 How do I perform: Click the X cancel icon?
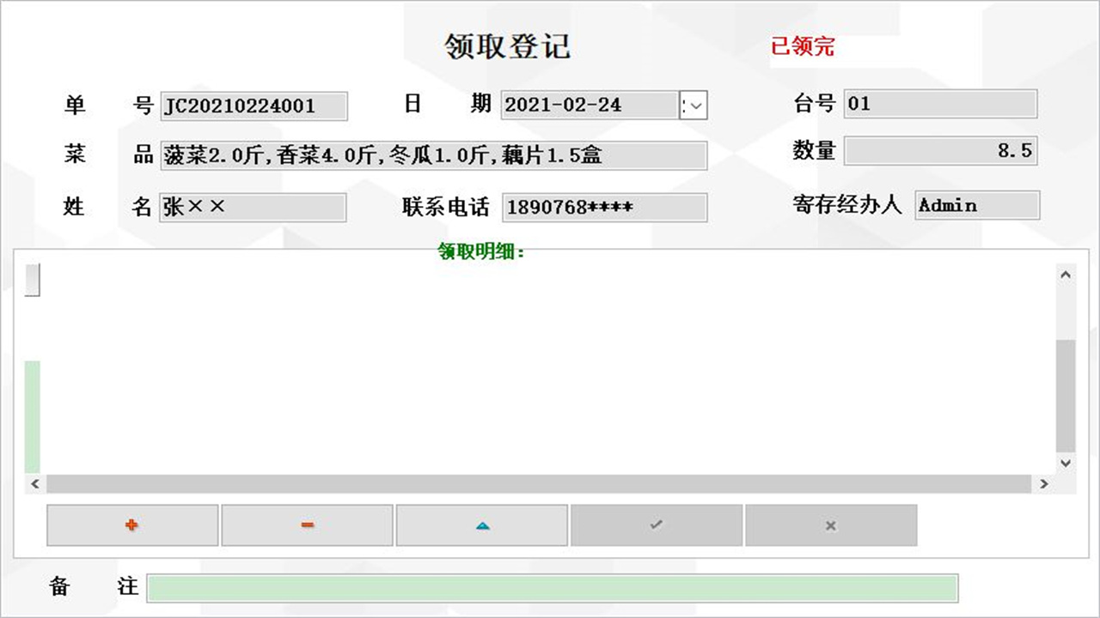coord(832,525)
